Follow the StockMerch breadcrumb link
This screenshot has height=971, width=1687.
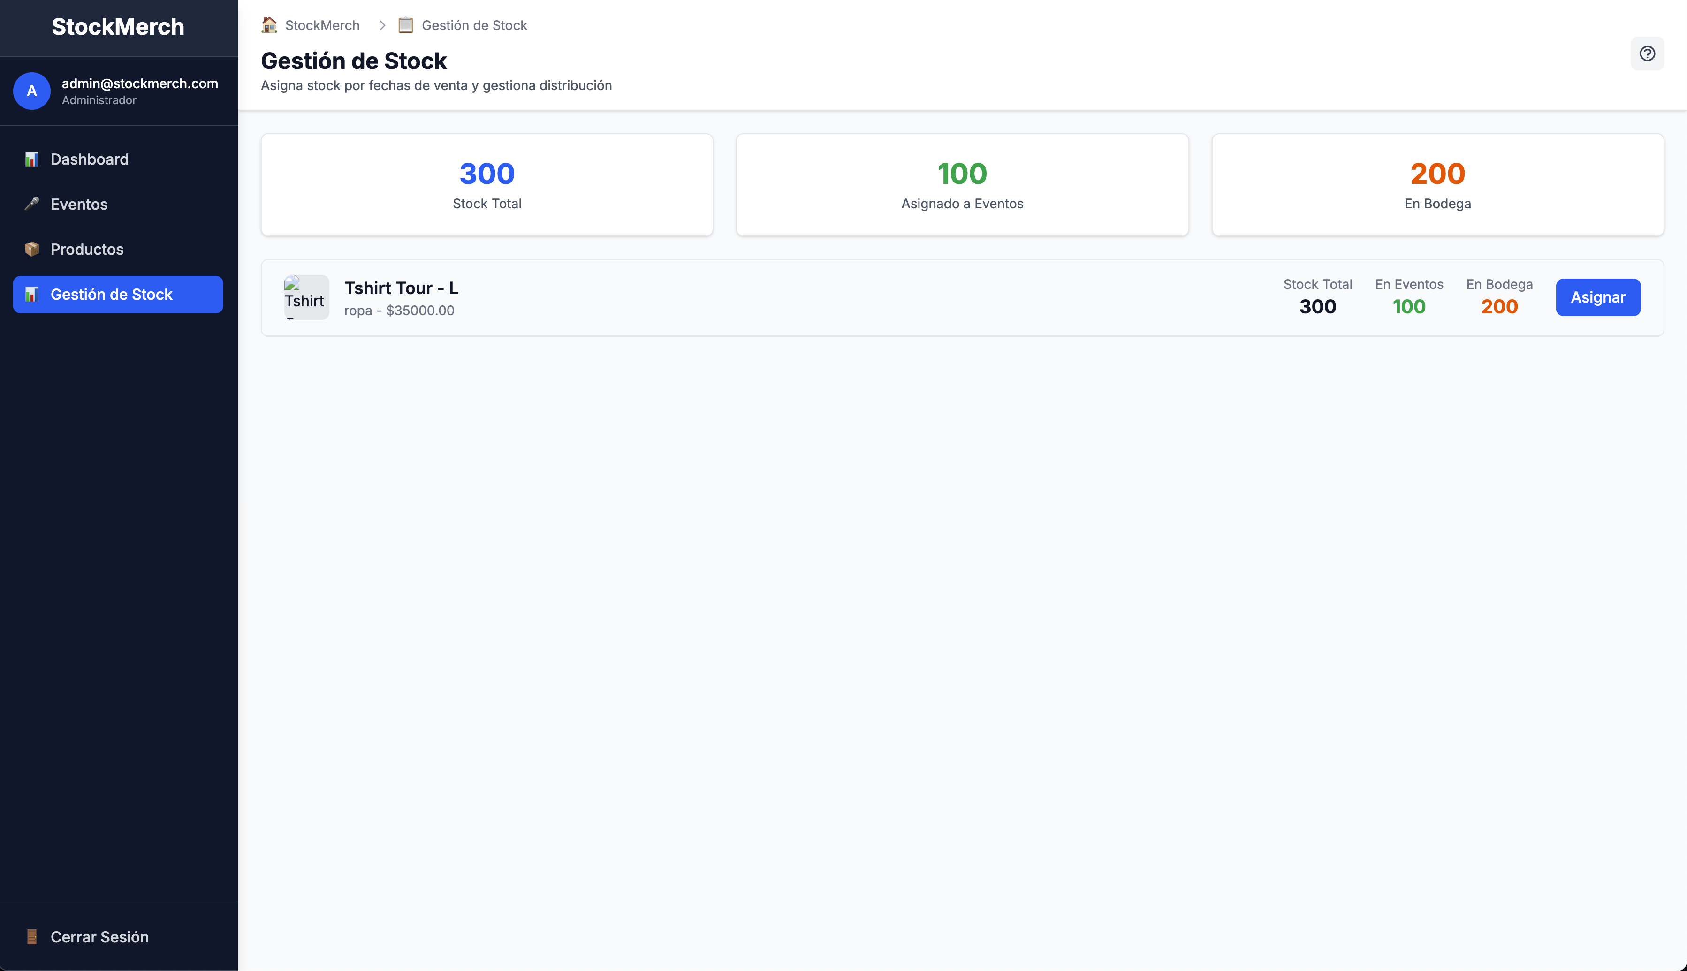click(322, 25)
